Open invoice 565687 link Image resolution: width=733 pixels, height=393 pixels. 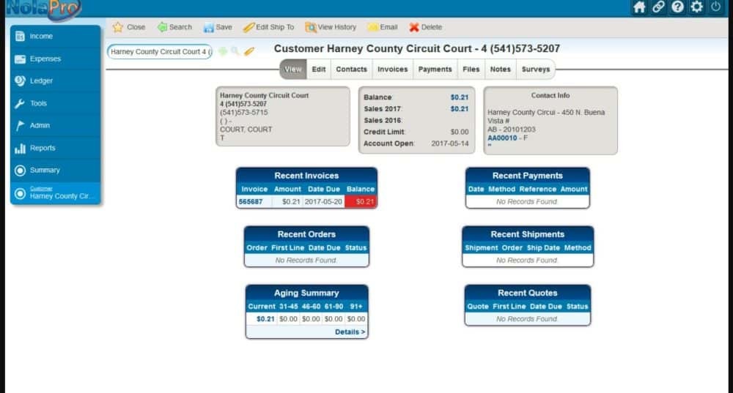click(251, 201)
